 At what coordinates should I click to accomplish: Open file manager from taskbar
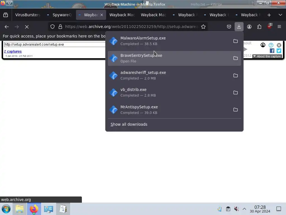pos(20,209)
